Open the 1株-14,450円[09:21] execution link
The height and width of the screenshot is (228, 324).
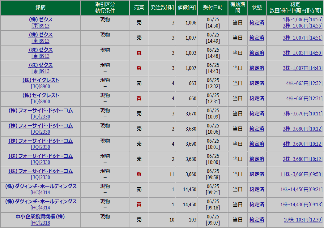301,189
